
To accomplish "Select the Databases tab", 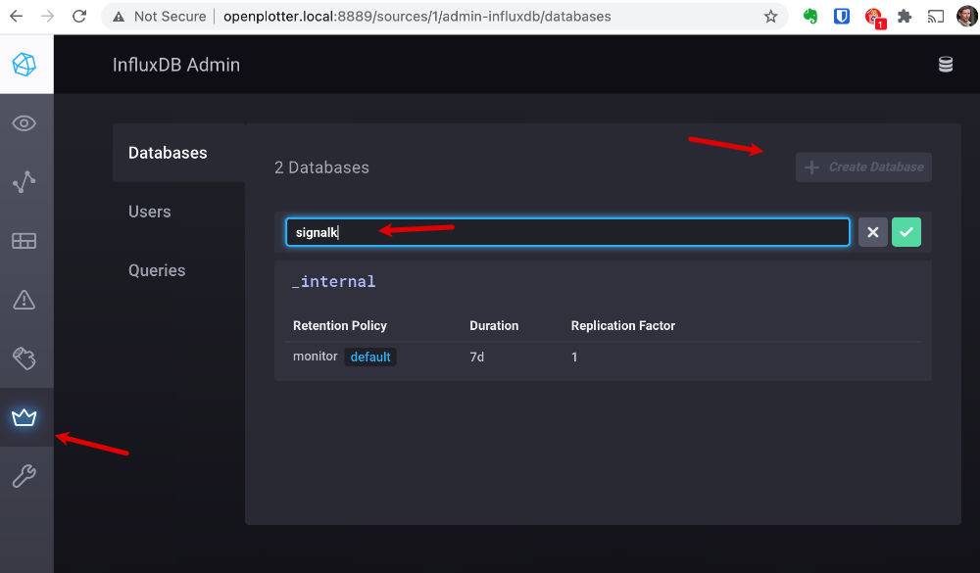I will pyautogui.click(x=168, y=153).
